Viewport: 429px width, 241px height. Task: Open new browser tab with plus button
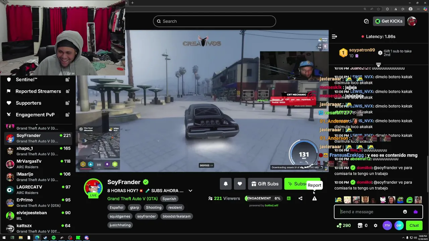coord(132,3)
